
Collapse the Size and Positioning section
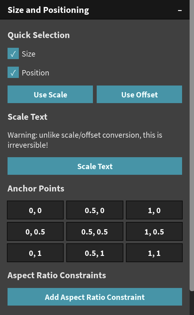click(180, 10)
